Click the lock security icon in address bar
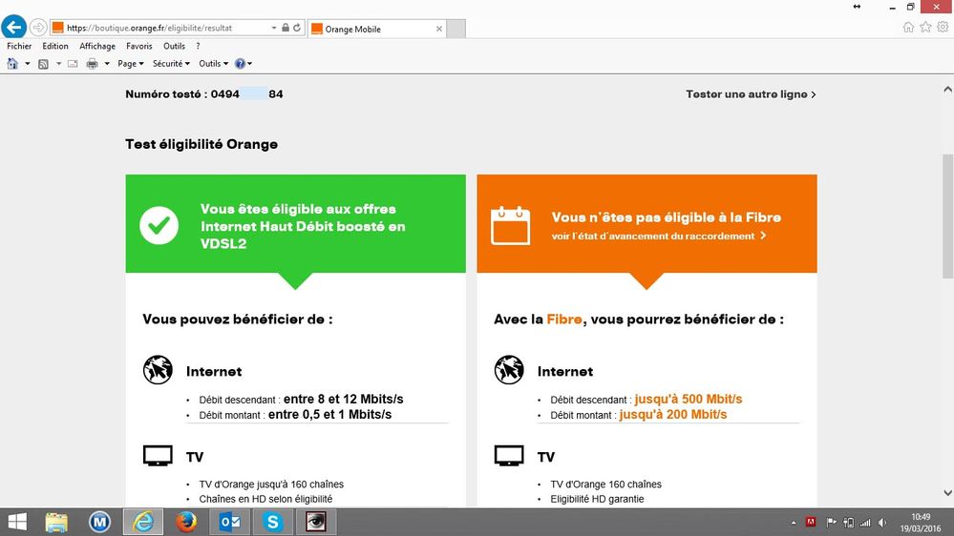954x536 pixels. coord(286,28)
